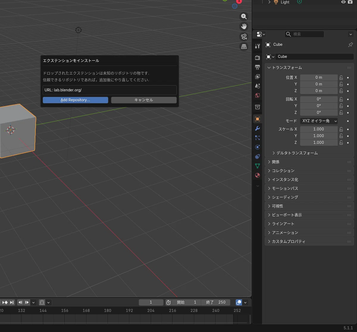
Task: Step forward one frame icon
Action: (27, 302)
